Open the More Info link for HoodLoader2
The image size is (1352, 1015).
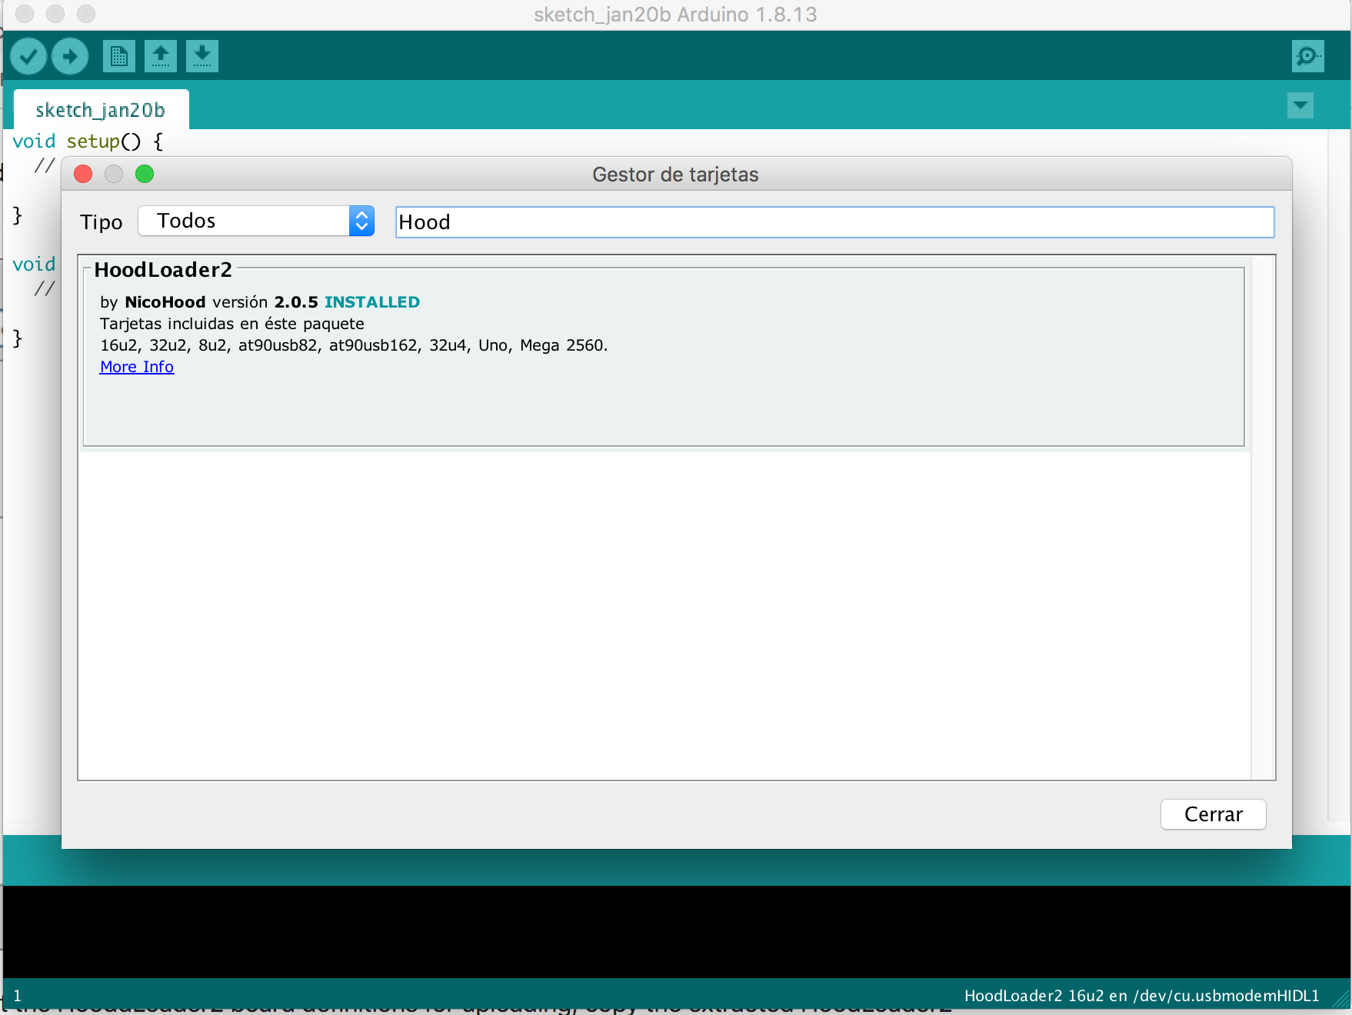pyautogui.click(x=137, y=367)
